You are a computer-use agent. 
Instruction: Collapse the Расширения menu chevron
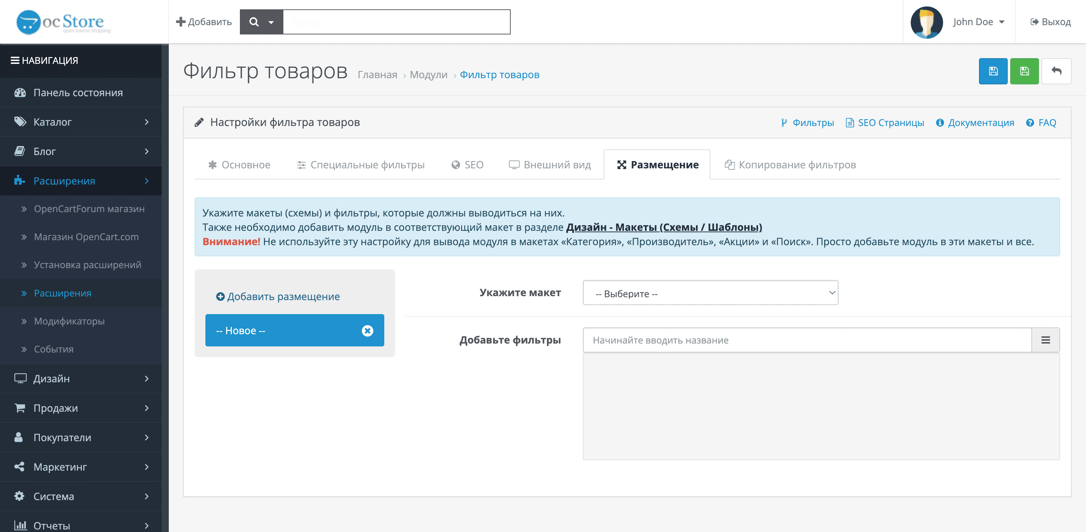pos(147,181)
